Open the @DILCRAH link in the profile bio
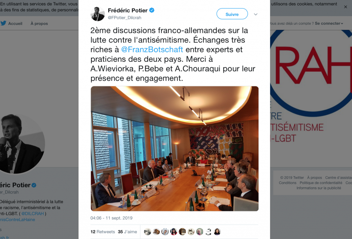Viewport: 352px width, 239px height. click(x=33, y=214)
